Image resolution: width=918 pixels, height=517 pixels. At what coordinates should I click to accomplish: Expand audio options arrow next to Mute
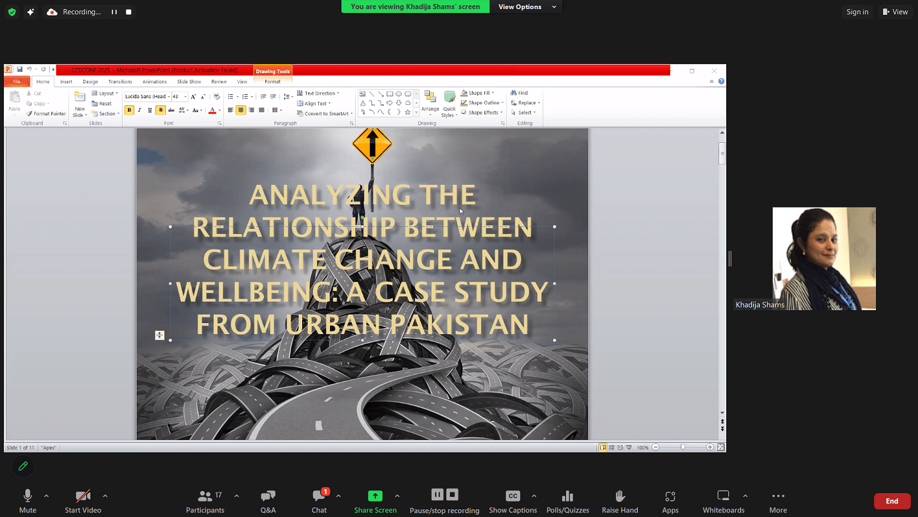pyautogui.click(x=46, y=496)
